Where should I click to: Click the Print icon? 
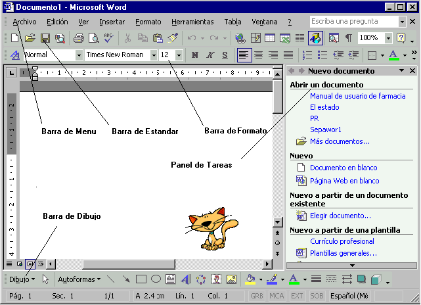pyautogui.click(x=79, y=38)
